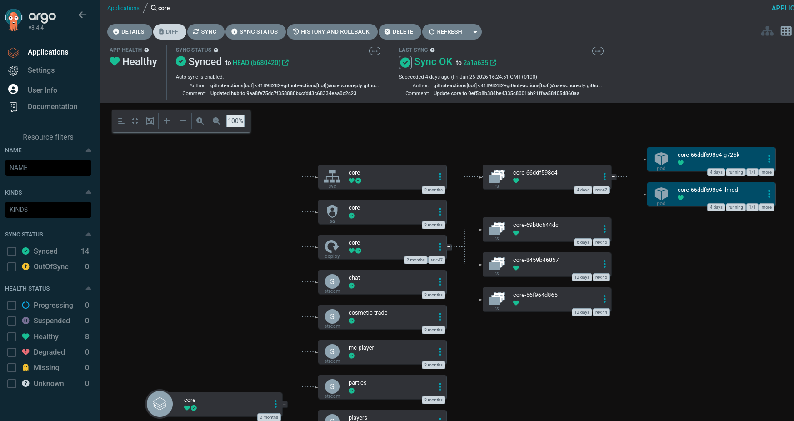Screen dimensions: 794x421
Task: Click the NAME filter input
Action: pos(48,168)
